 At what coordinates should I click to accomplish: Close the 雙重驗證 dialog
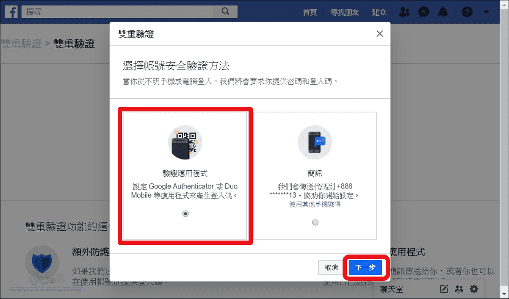point(380,34)
